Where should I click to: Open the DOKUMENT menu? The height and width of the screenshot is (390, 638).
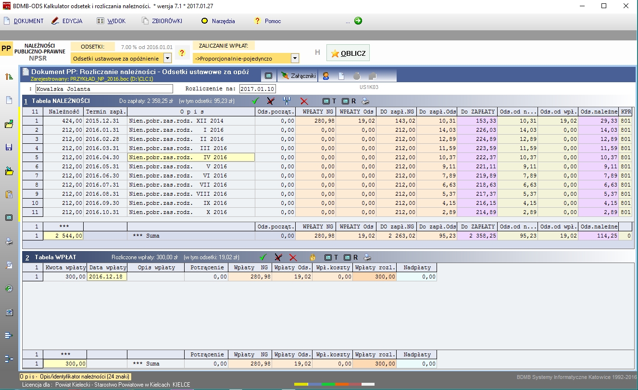[x=24, y=21]
